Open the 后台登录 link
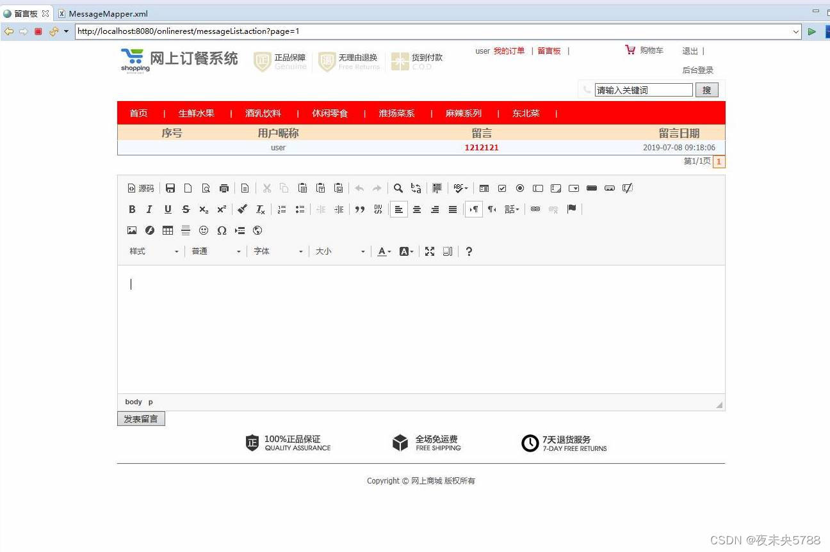 [698, 70]
